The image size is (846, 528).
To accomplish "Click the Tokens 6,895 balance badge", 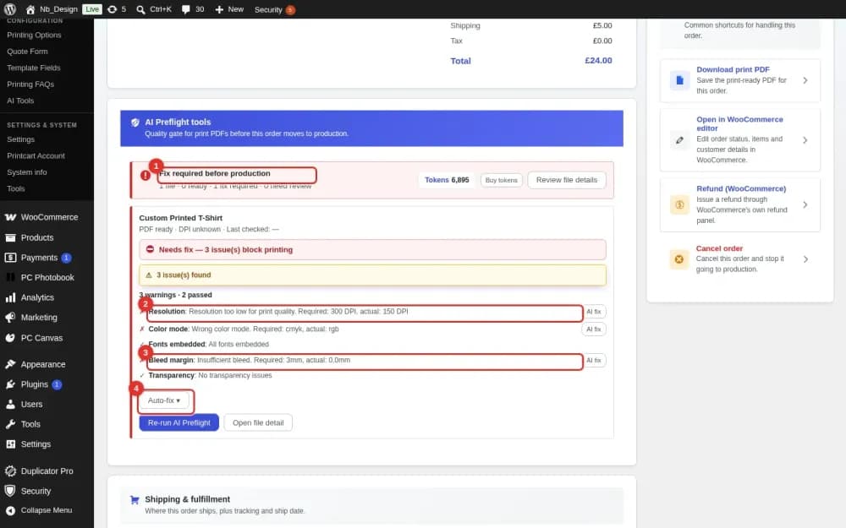I will pos(447,180).
